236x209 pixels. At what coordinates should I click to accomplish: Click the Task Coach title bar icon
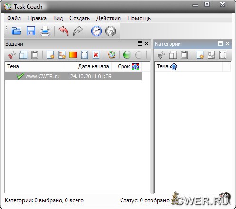pos(8,7)
